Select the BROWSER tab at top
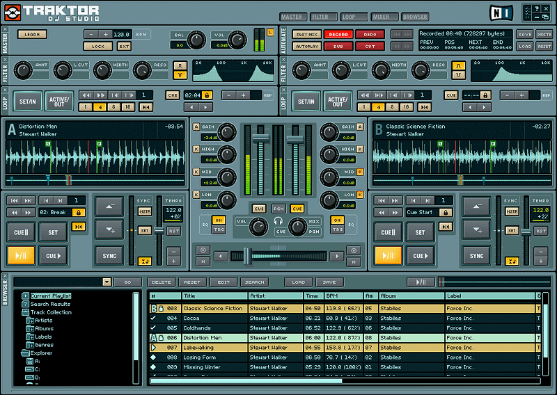 click(x=415, y=16)
